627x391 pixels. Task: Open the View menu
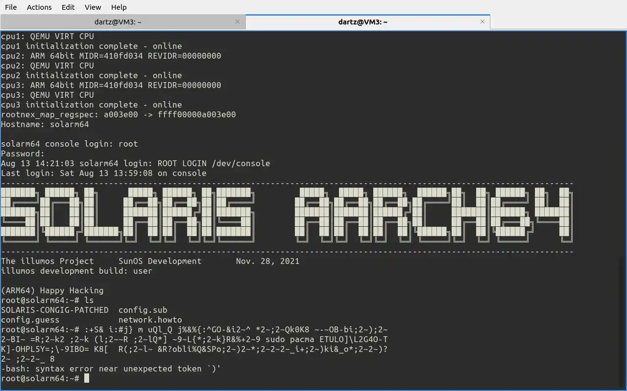point(93,7)
